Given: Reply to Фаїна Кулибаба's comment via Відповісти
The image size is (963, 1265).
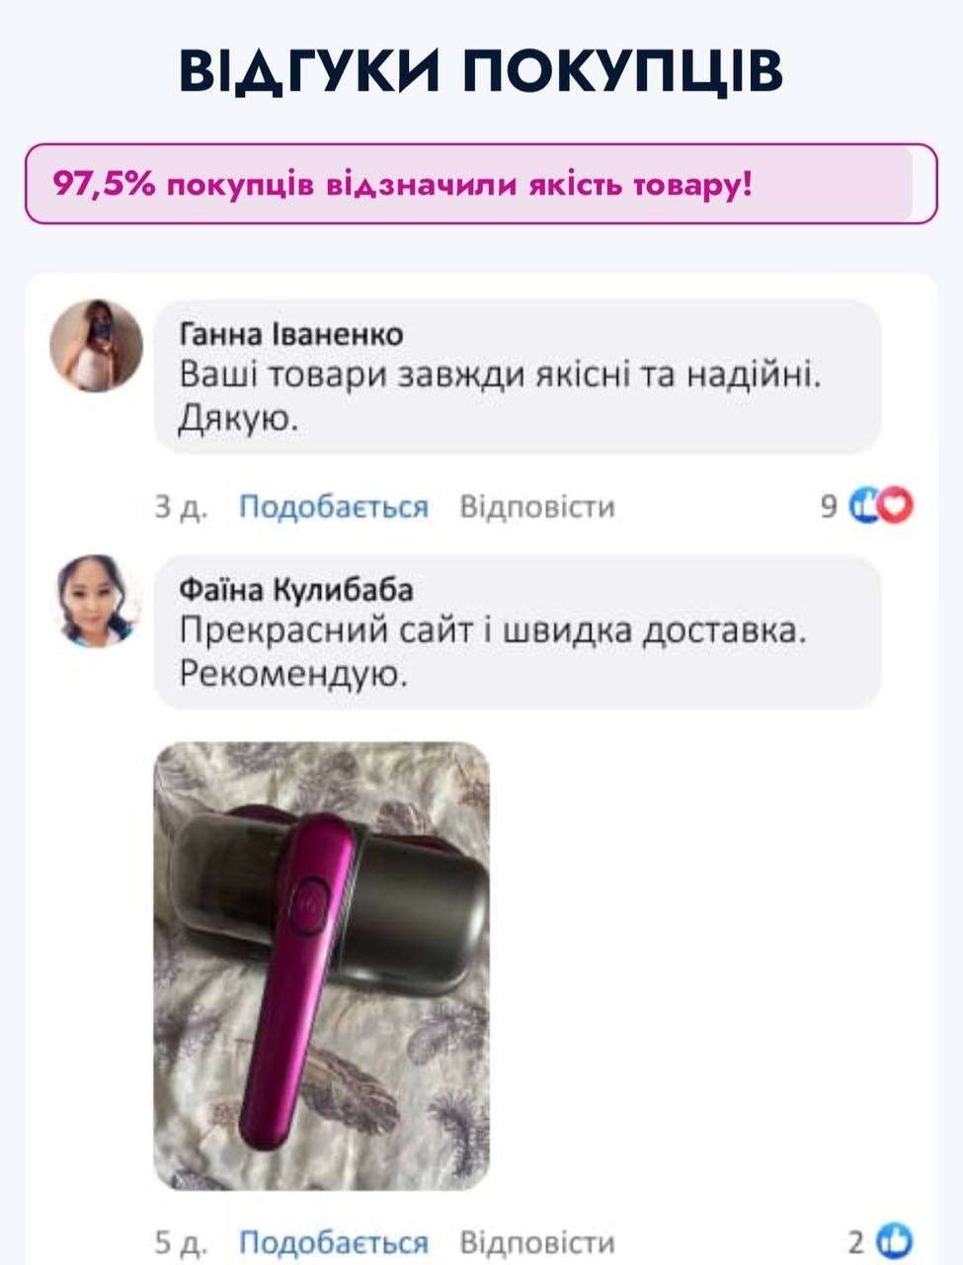Looking at the screenshot, I should [x=537, y=1241].
